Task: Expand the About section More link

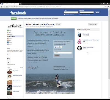Action: click(x=8, y=55)
